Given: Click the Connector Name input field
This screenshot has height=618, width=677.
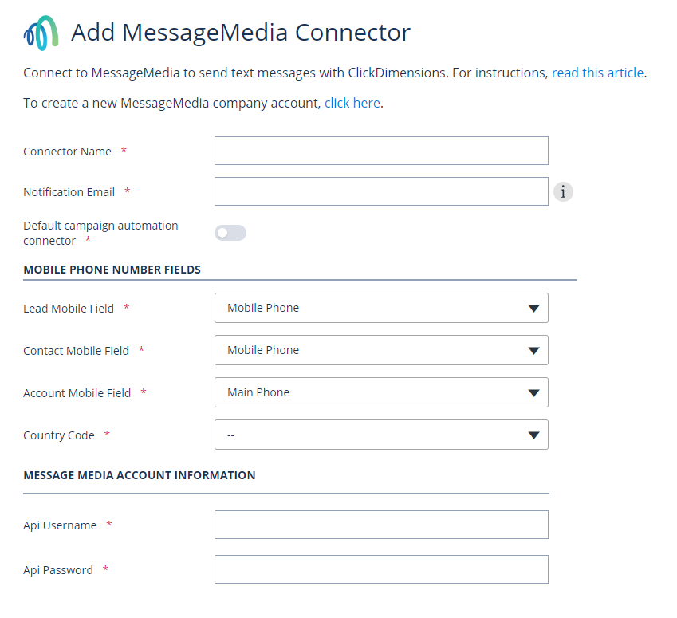Looking at the screenshot, I should [x=381, y=151].
